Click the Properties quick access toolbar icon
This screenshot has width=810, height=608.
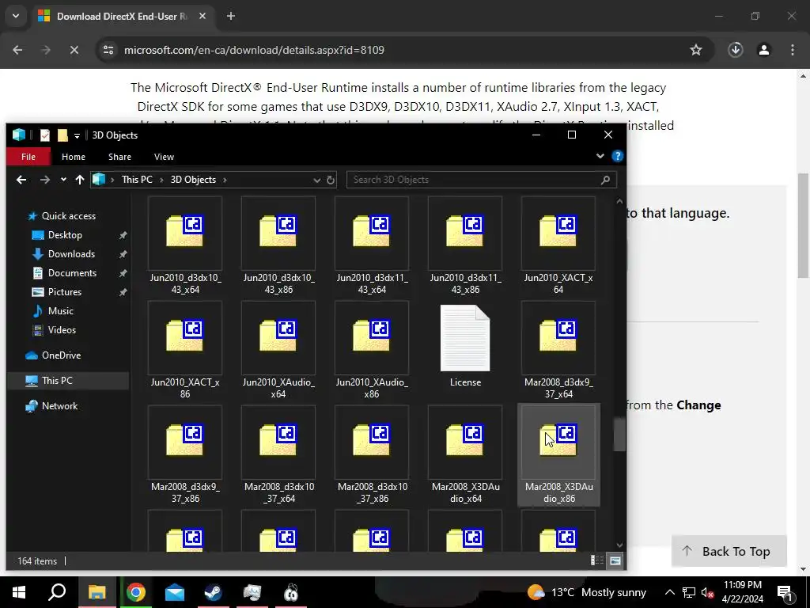pos(45,135)
